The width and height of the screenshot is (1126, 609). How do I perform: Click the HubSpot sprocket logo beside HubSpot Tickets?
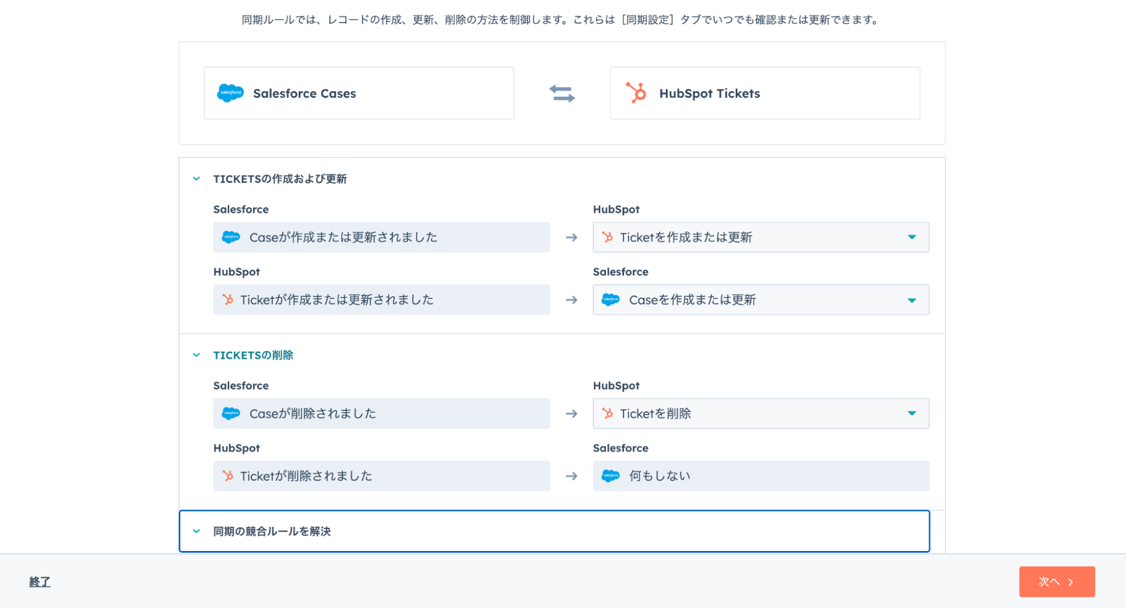[636, 93]
